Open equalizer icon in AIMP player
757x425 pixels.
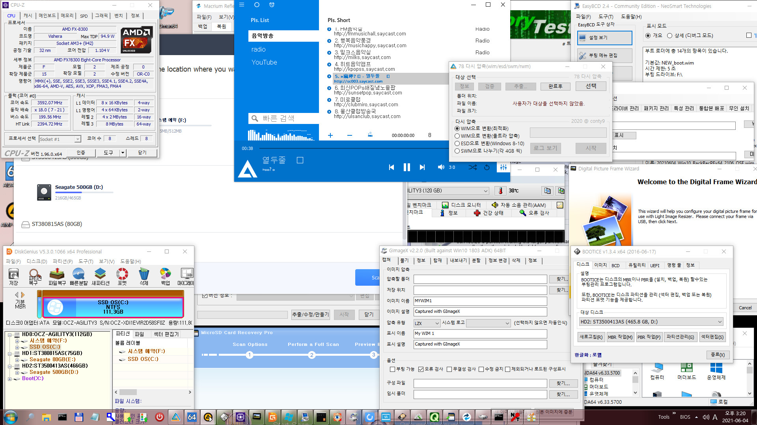(503, 167)
